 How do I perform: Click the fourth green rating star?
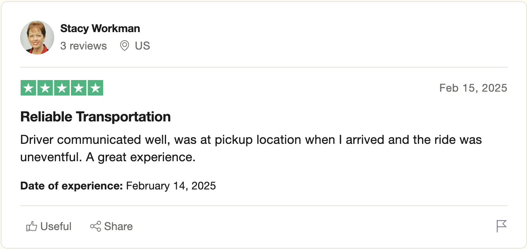[x=79, y=88]
